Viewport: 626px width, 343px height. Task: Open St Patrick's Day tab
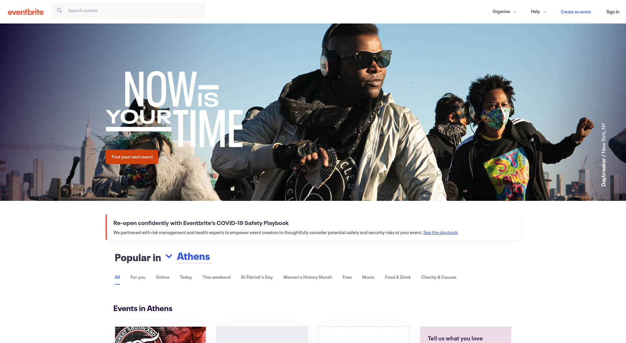257,277
